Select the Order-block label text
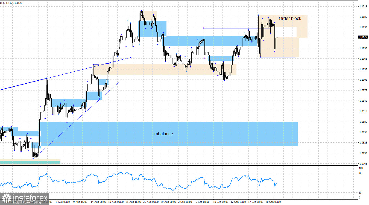 [x=290, y=19]
